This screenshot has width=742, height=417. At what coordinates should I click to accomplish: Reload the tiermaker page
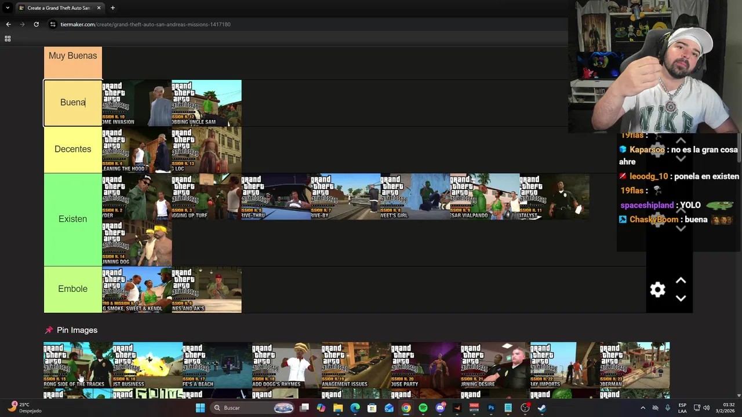coord(36,24)
